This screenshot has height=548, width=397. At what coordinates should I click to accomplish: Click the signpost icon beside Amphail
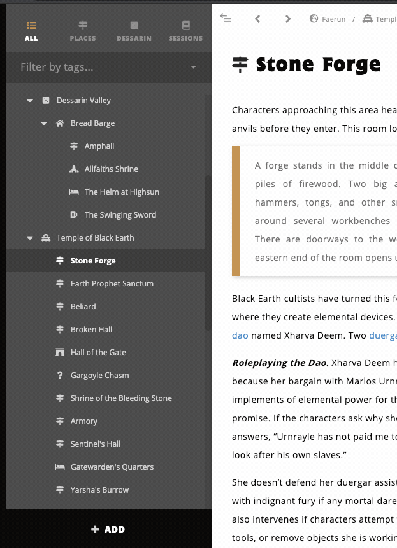[74, 146]
